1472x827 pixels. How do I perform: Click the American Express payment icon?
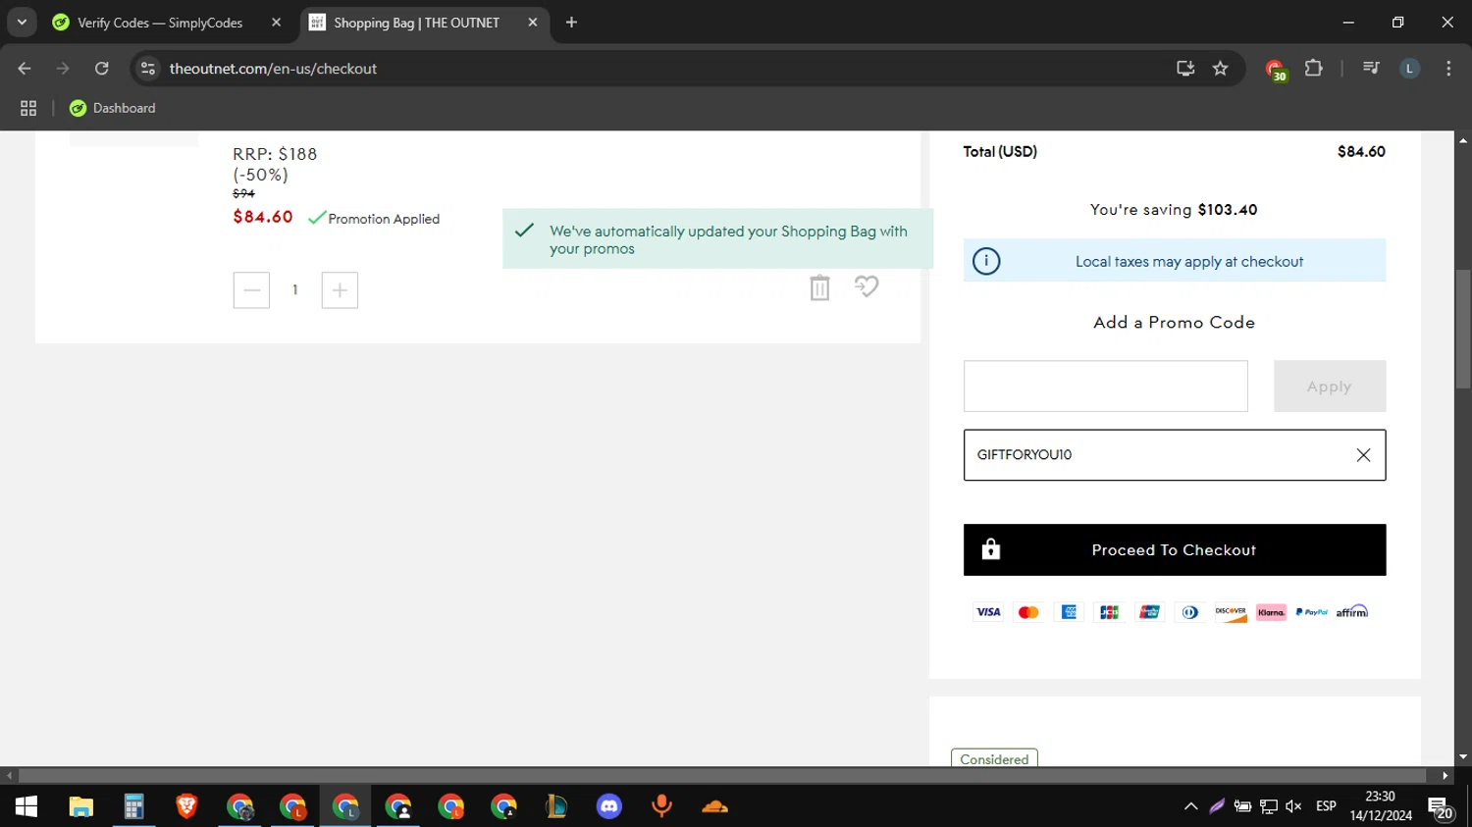(1069, 612)
